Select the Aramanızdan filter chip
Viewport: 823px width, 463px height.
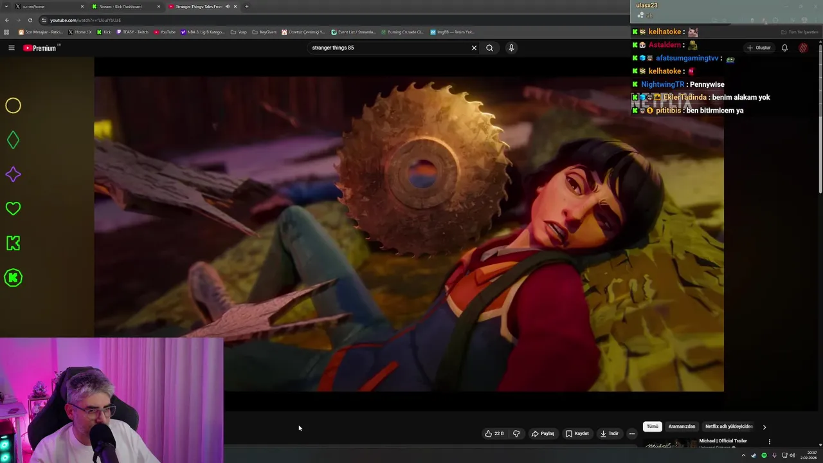(x=682, y=426)
